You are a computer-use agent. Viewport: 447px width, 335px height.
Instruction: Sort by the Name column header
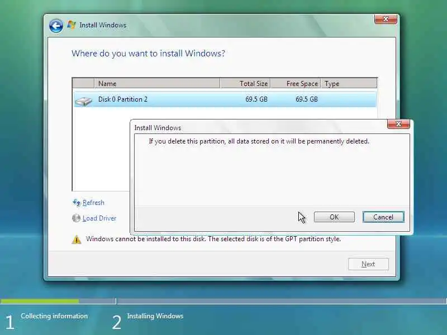(x=157, y=83)
